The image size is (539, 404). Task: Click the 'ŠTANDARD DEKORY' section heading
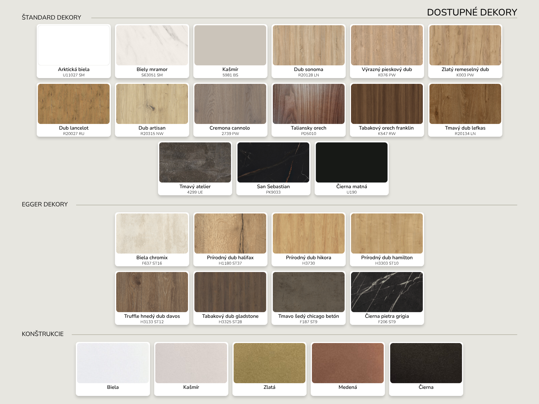click(52, 18)
